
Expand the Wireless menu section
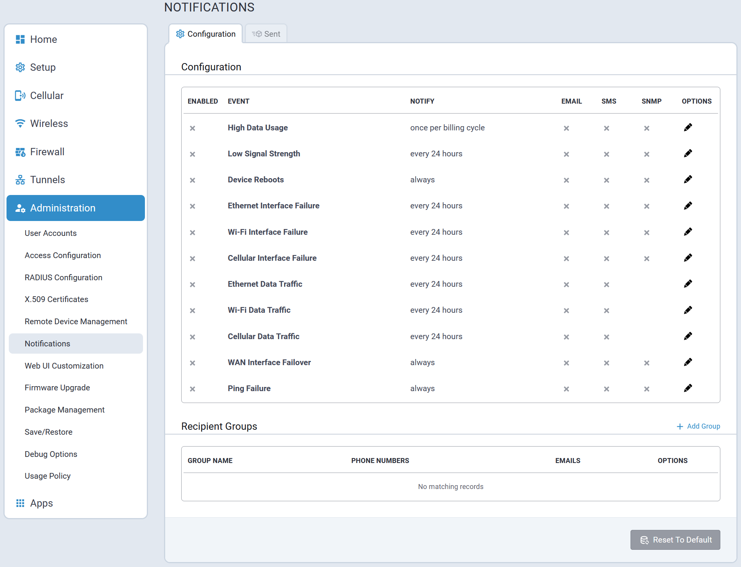pos(49,123)
